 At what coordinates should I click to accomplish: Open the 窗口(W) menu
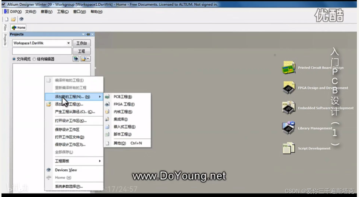point(79,12)
